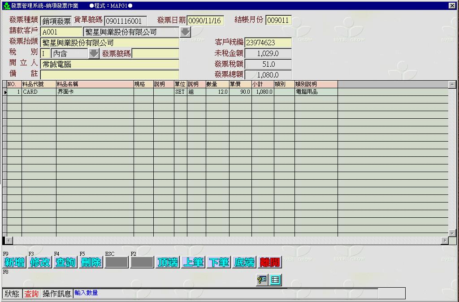The width and height of the screenshot is (459, 302).
Task: Expand the 稅別 tax type dropdown
Action: [93, 54]
